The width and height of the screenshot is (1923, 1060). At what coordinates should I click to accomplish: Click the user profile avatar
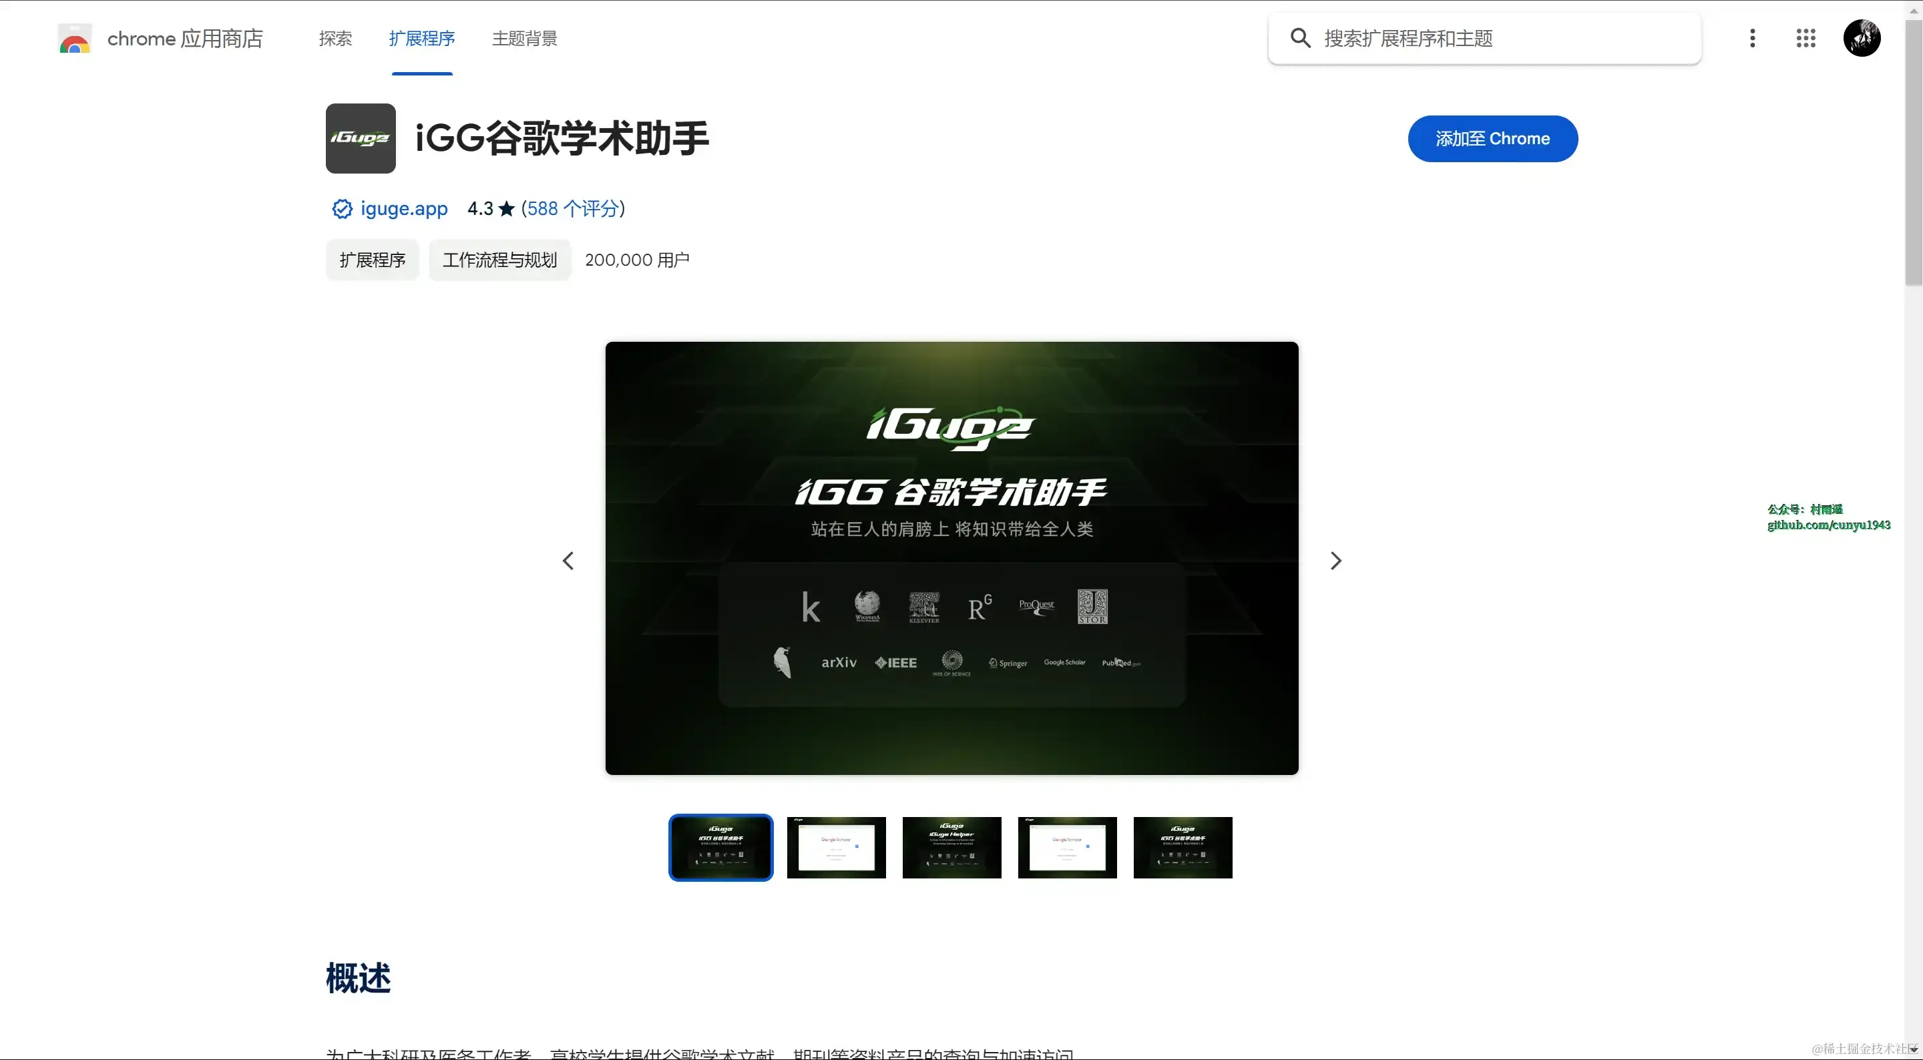pyautogui.click(x=1861, y=38)
